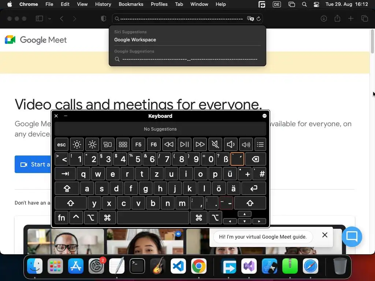Click the Google Meet logo
Viewport: 375px width, 281px height.
click(36, 40)
